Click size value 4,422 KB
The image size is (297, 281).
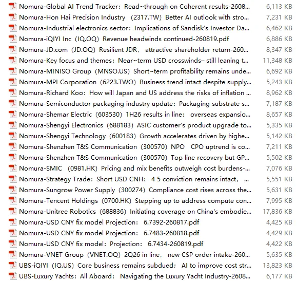click(x=279, y=244)
